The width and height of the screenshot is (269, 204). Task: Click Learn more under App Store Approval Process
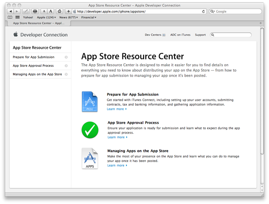tap(117, 137)
